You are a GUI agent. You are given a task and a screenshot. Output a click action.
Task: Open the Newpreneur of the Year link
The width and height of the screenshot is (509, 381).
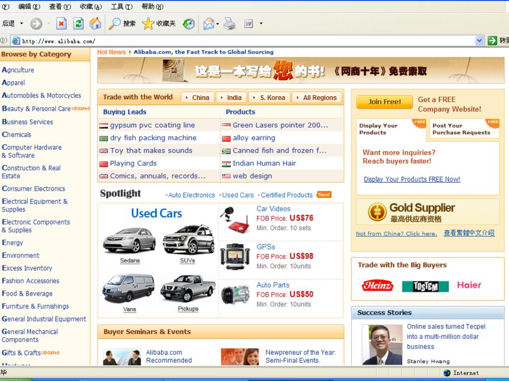click(301, 356)
